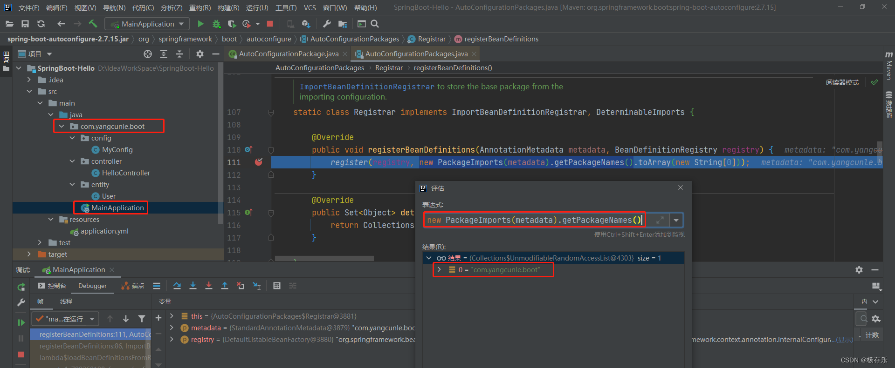The image size is (895, 368).
Task: Click Rerun MainApplication debug icon
Action: point(21,287)
